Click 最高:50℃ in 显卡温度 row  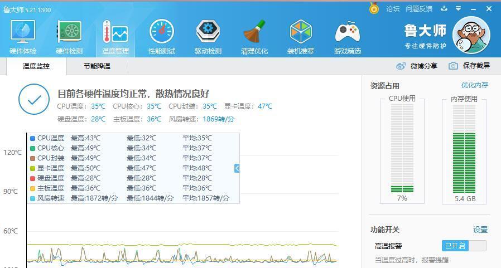click(x=85, y=168)
